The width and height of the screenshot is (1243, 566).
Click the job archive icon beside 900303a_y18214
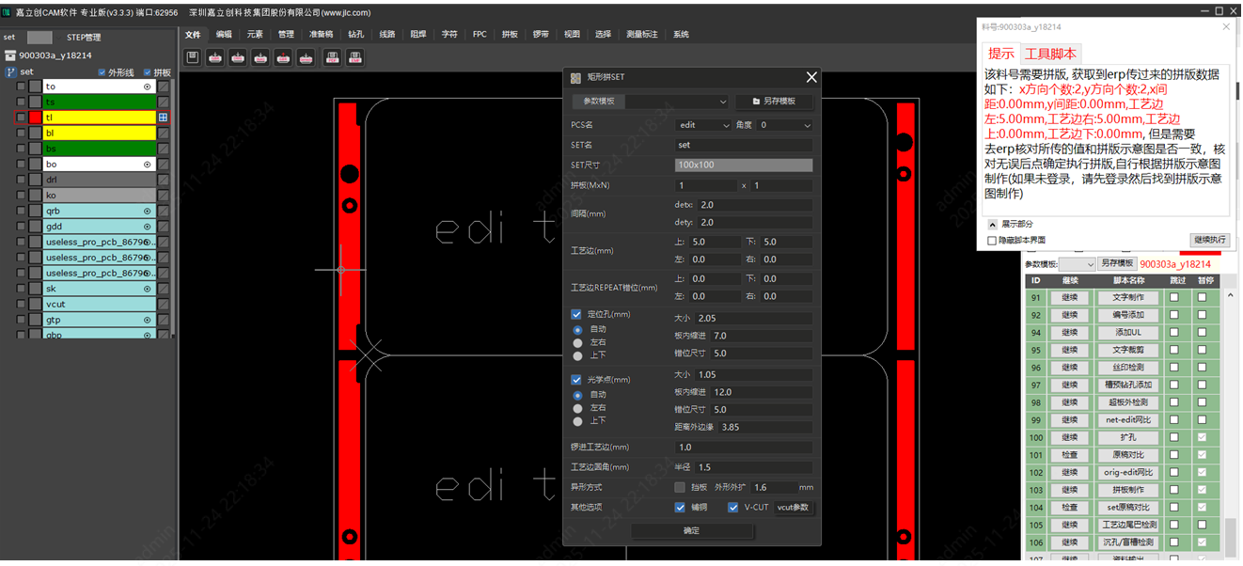[x=10, y=55]
